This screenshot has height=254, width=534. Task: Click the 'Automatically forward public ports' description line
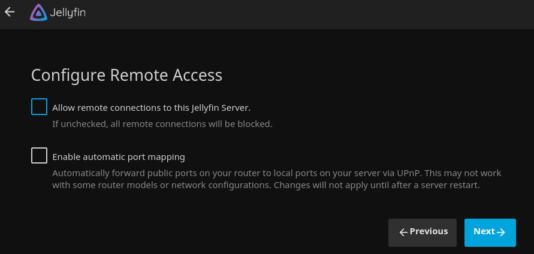pyautogui.click(x=180, y=173)
